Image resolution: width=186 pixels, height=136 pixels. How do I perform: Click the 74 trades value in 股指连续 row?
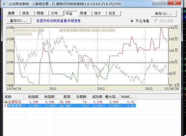84,106
